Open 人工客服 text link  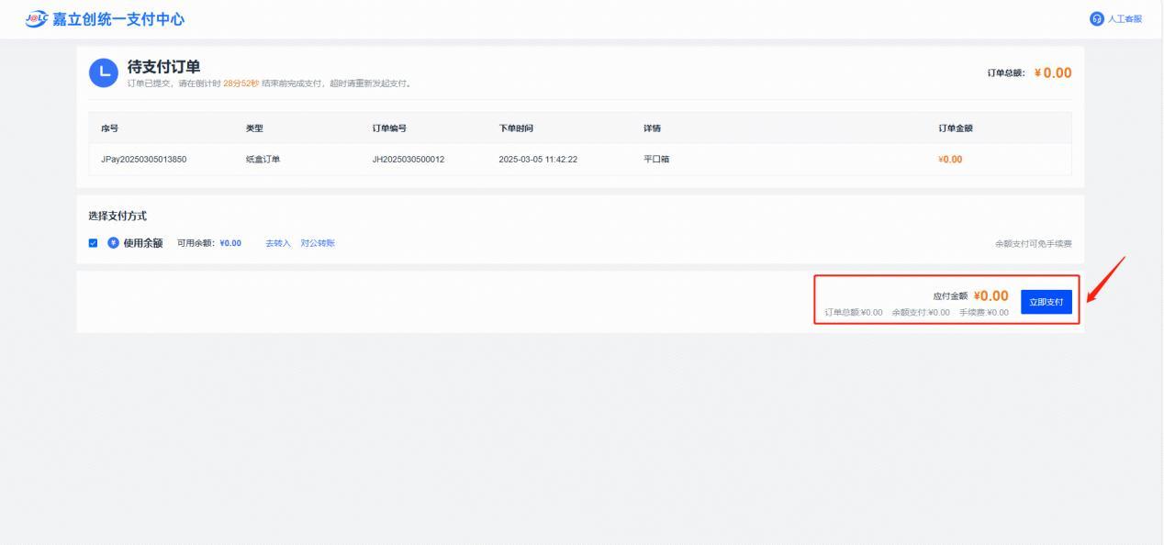click(x=1125, y=19)
